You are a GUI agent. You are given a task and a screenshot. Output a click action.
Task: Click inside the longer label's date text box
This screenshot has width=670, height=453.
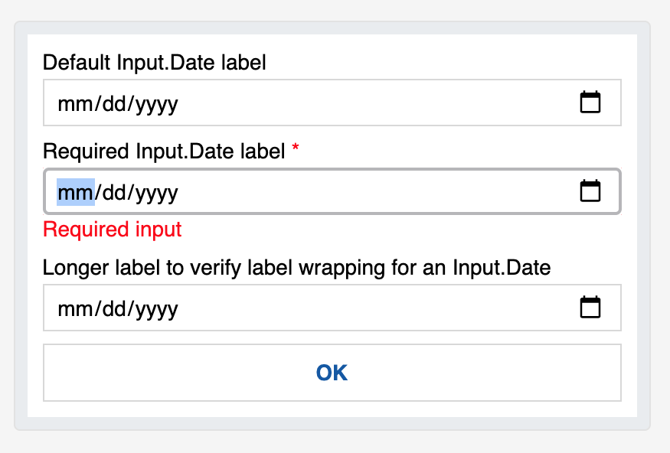point(230,308)
